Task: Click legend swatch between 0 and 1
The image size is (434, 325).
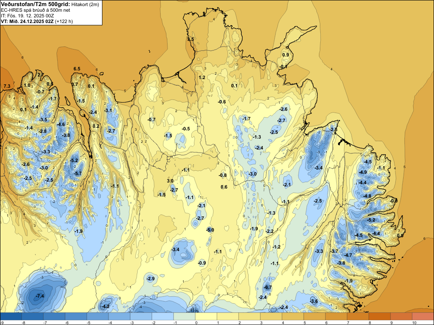Action: 206,316
